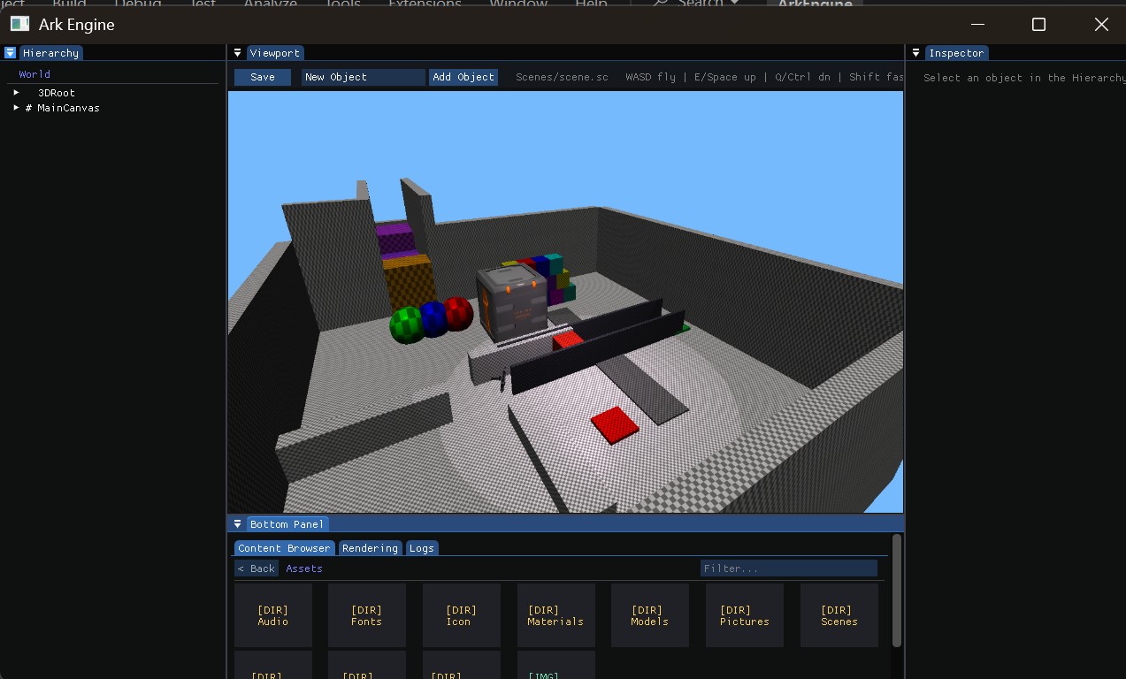The width and height of the screenshot is (1126, 679).
Task: Open the Models directory
Action: [650, 615]
